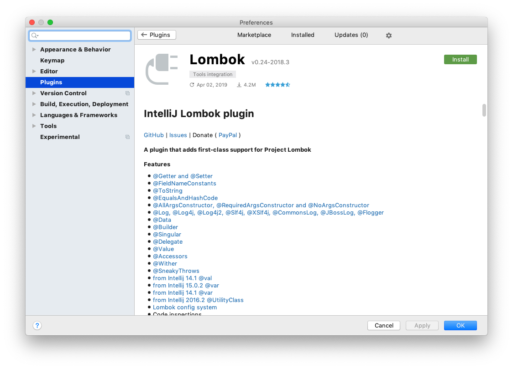Click the Lombok plugin logo icon
The image size is (513, 369).
click(x=162, y=69)
